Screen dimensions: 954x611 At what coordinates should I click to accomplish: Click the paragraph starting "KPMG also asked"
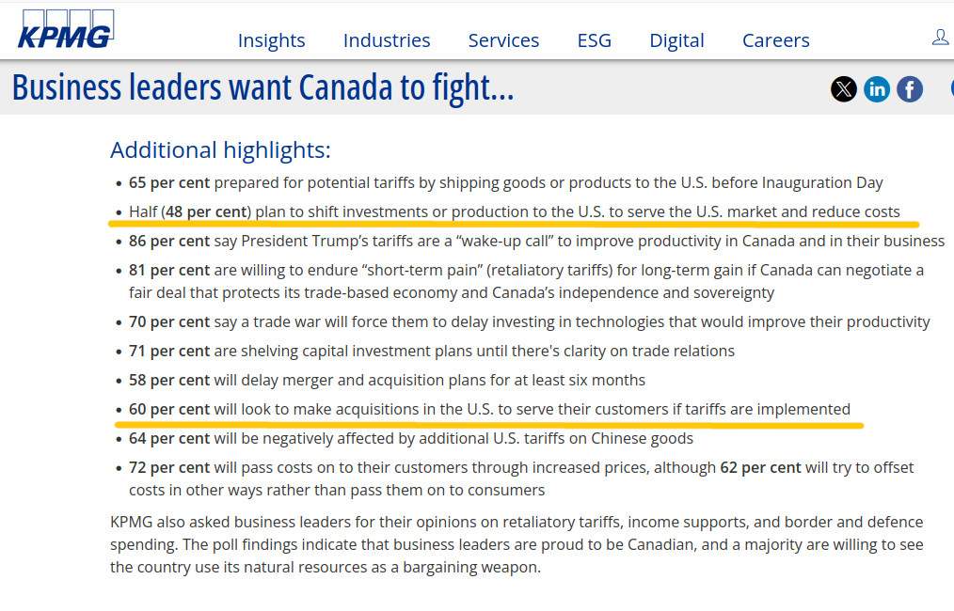click(517, 544)
